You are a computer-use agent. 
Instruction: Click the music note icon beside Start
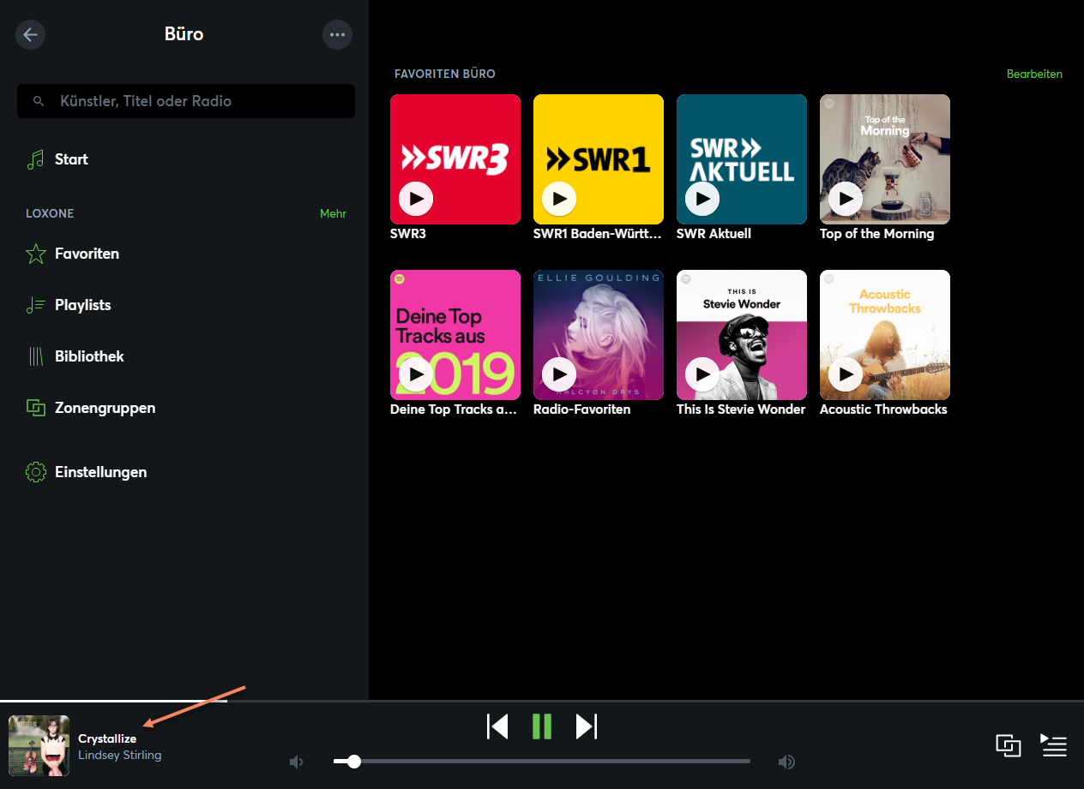(35, 159)
